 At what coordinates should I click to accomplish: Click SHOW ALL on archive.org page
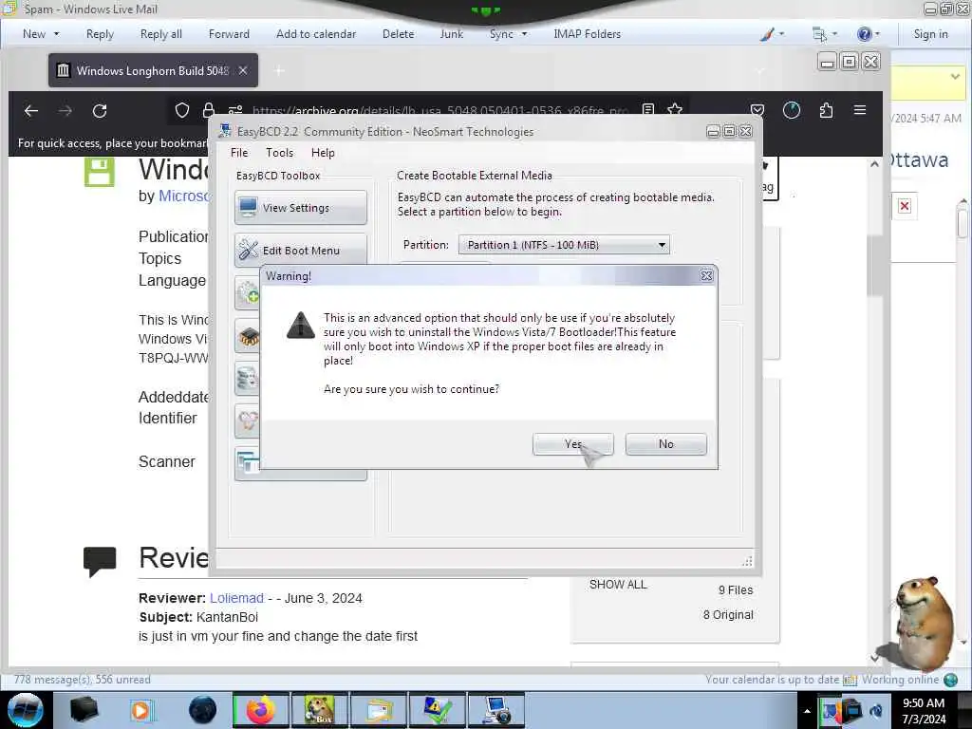pyautogui.click(x=618, y=585)
